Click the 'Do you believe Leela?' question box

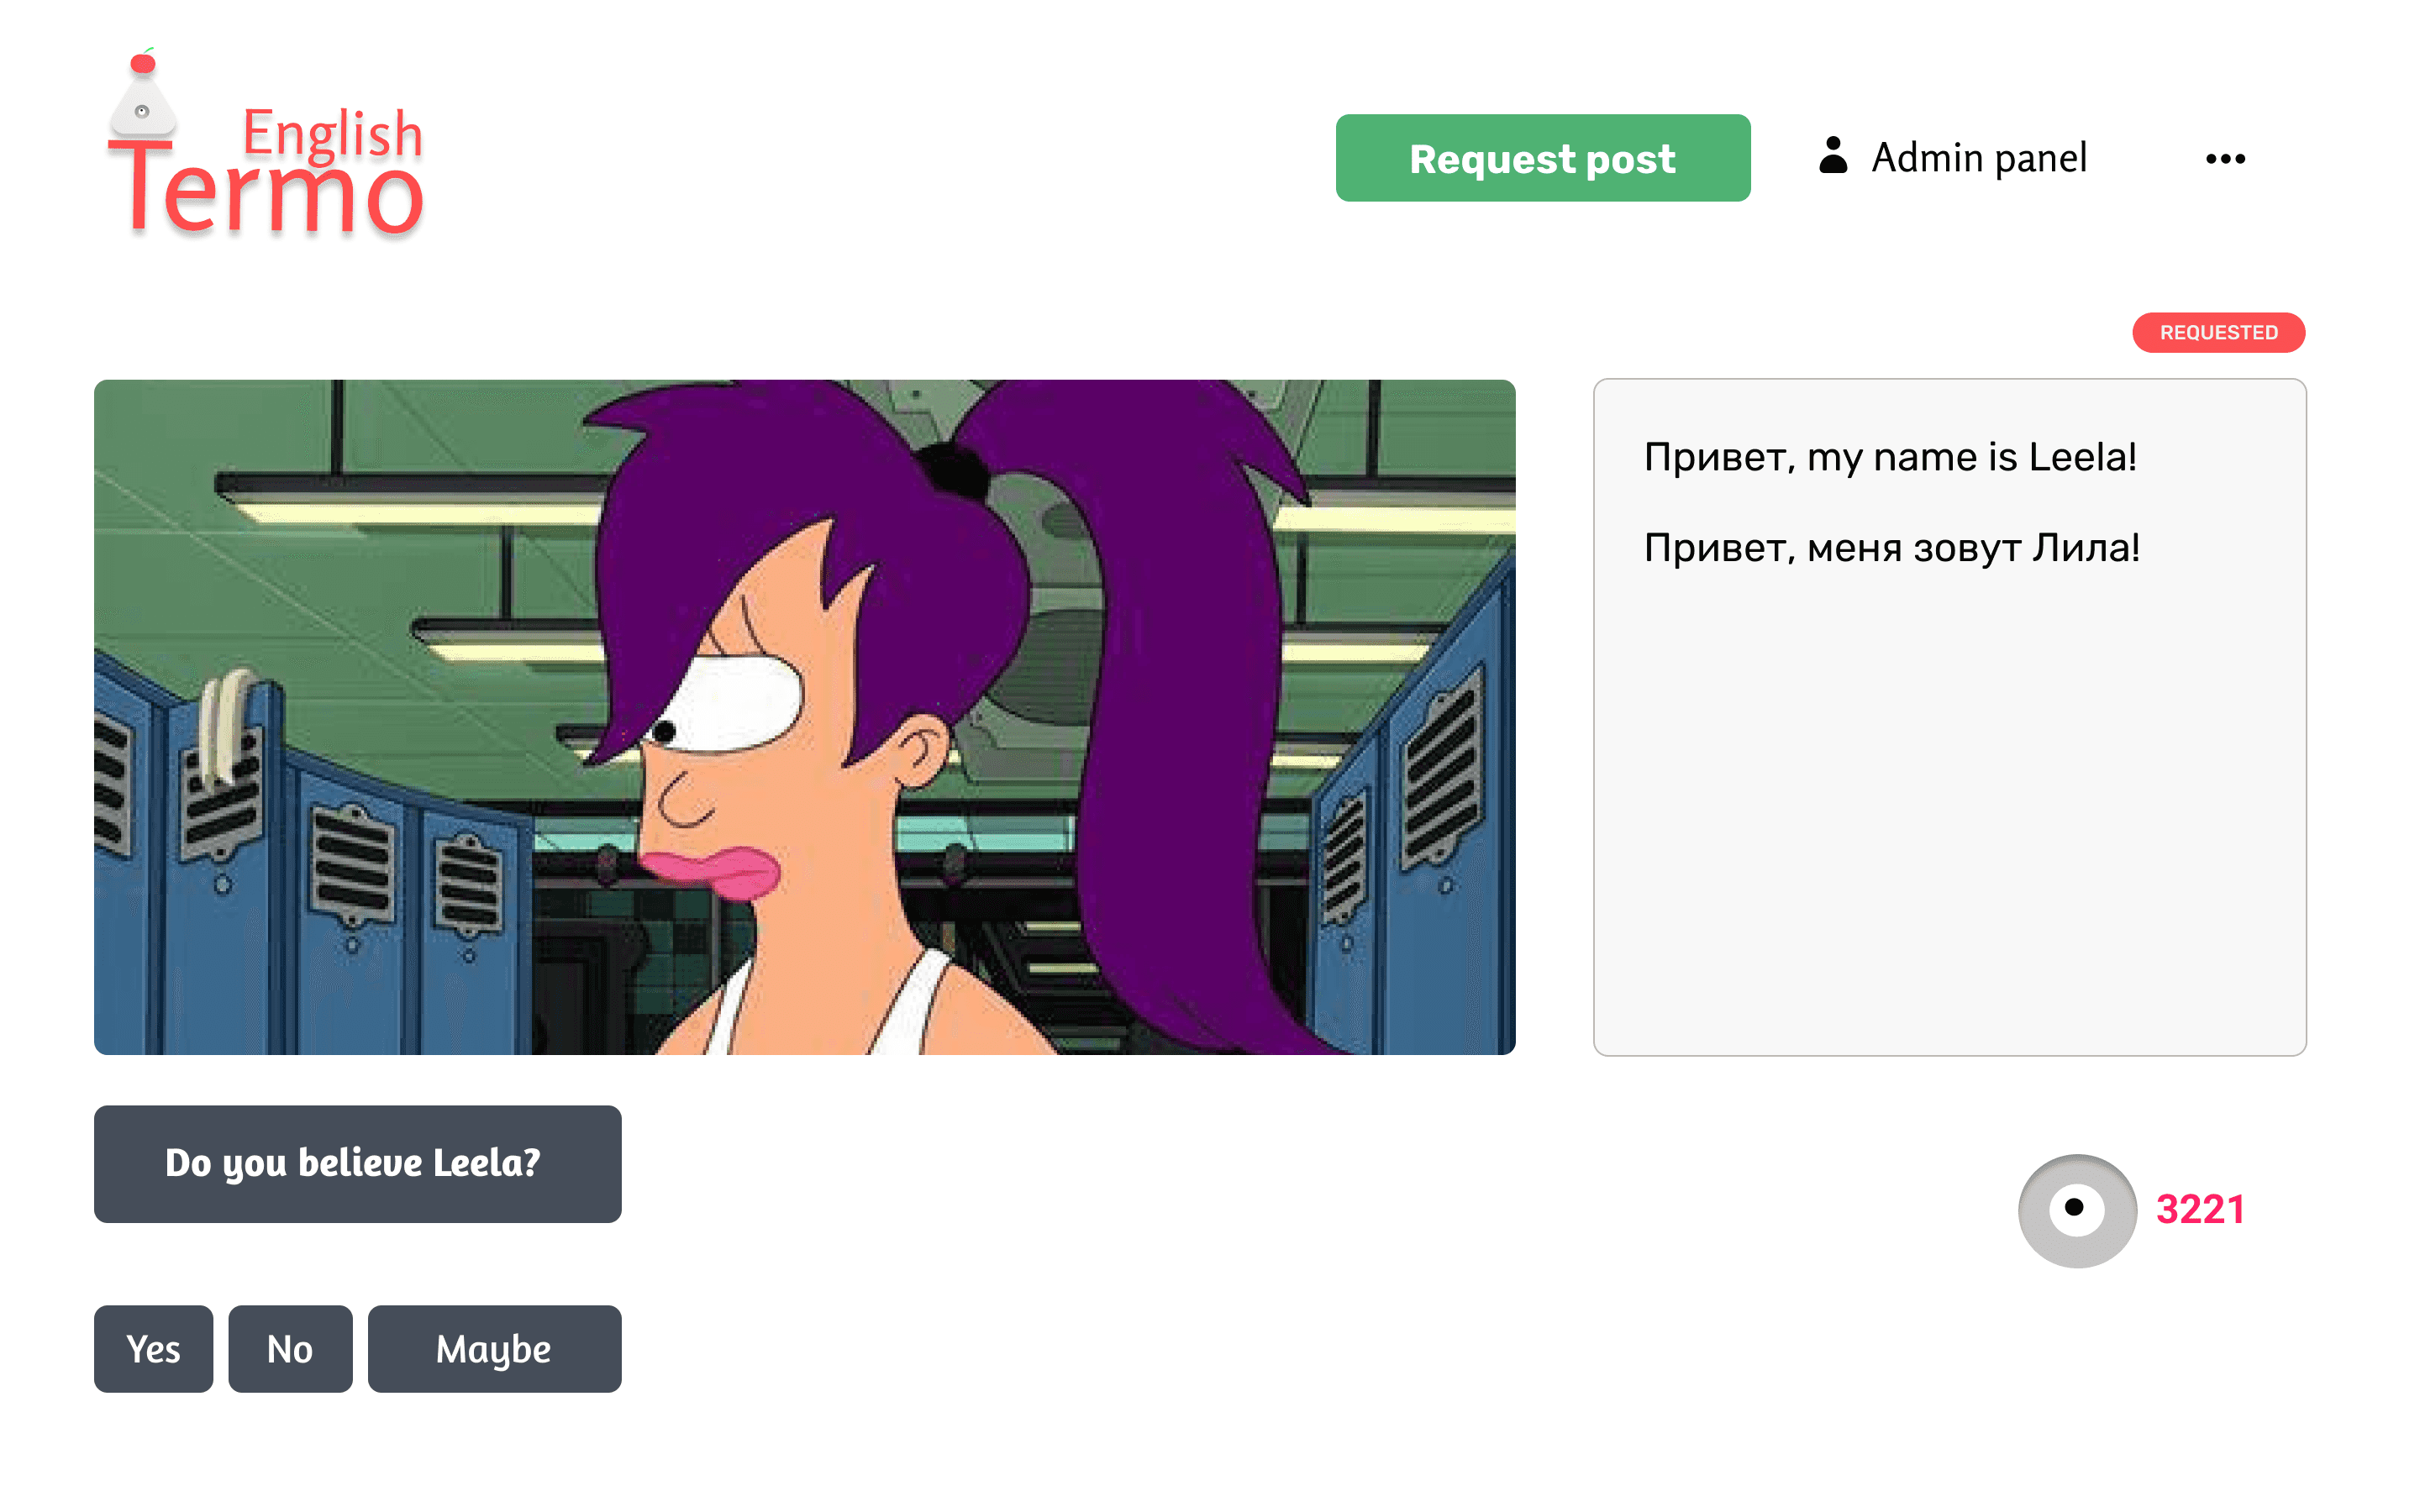pos(357,1164)
